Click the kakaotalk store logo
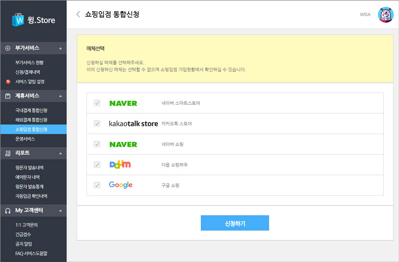The height and width of the screenshot is (262, 399). coord(133,124)
